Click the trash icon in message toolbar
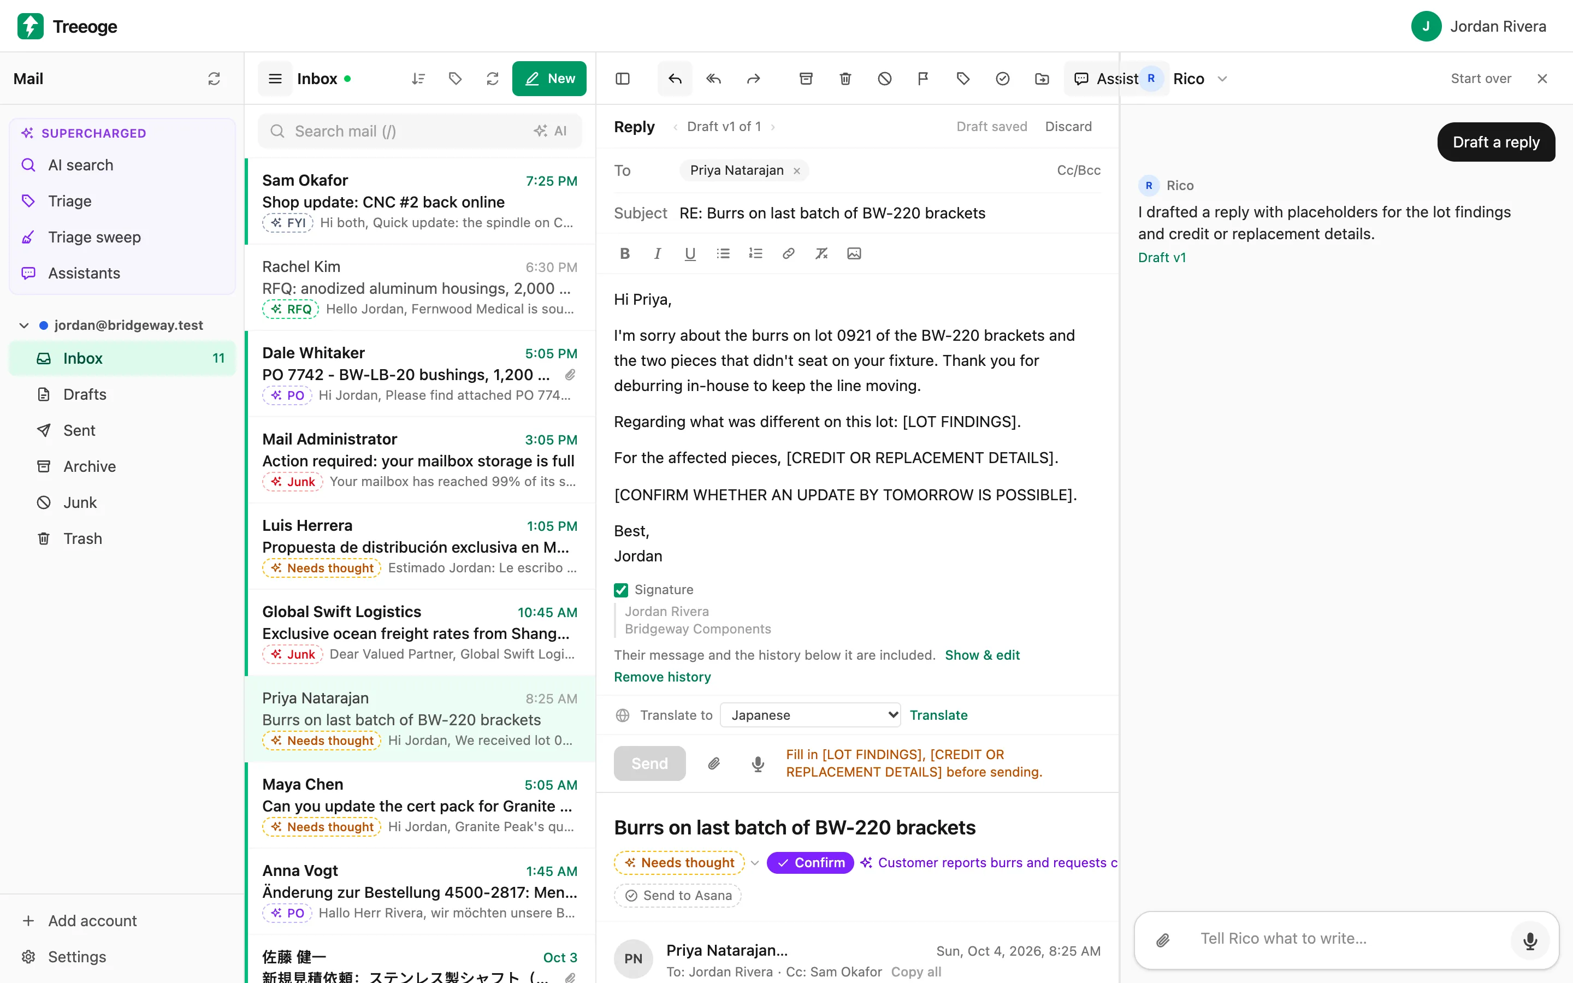Screen dimensions: 1573x983 point(845,79)
